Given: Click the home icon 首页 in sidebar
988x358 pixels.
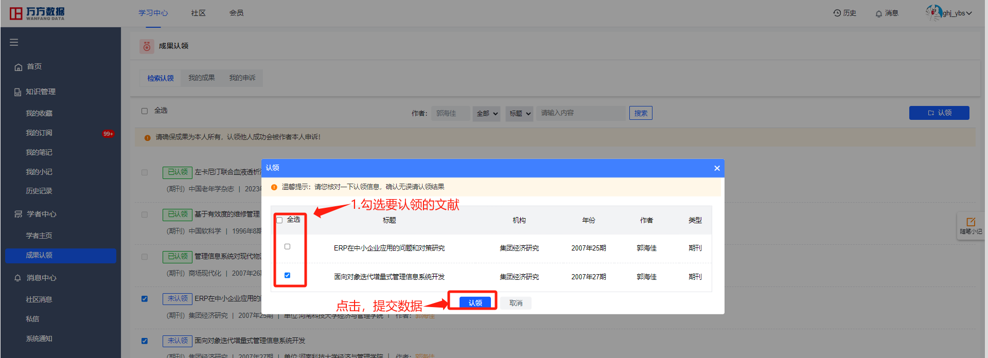Looking at the screenshot, I should 19,67.
